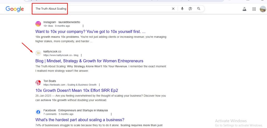Click the Instagram favicon
Screen dimensions: 267x128
pyautogui.click(x=38, y=24)
